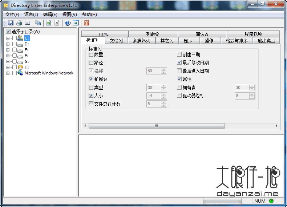The height and width of the screenshot is (207, 287).
Task: Click the H: optical disc drive icon
Action: click(20, 67)
